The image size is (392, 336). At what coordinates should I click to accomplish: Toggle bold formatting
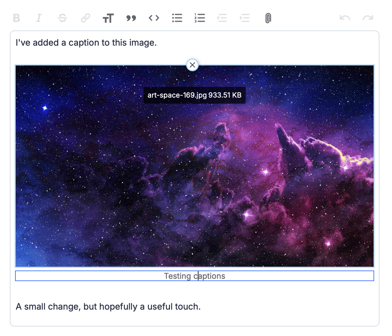pyautogui.click(x=17, y=18)
